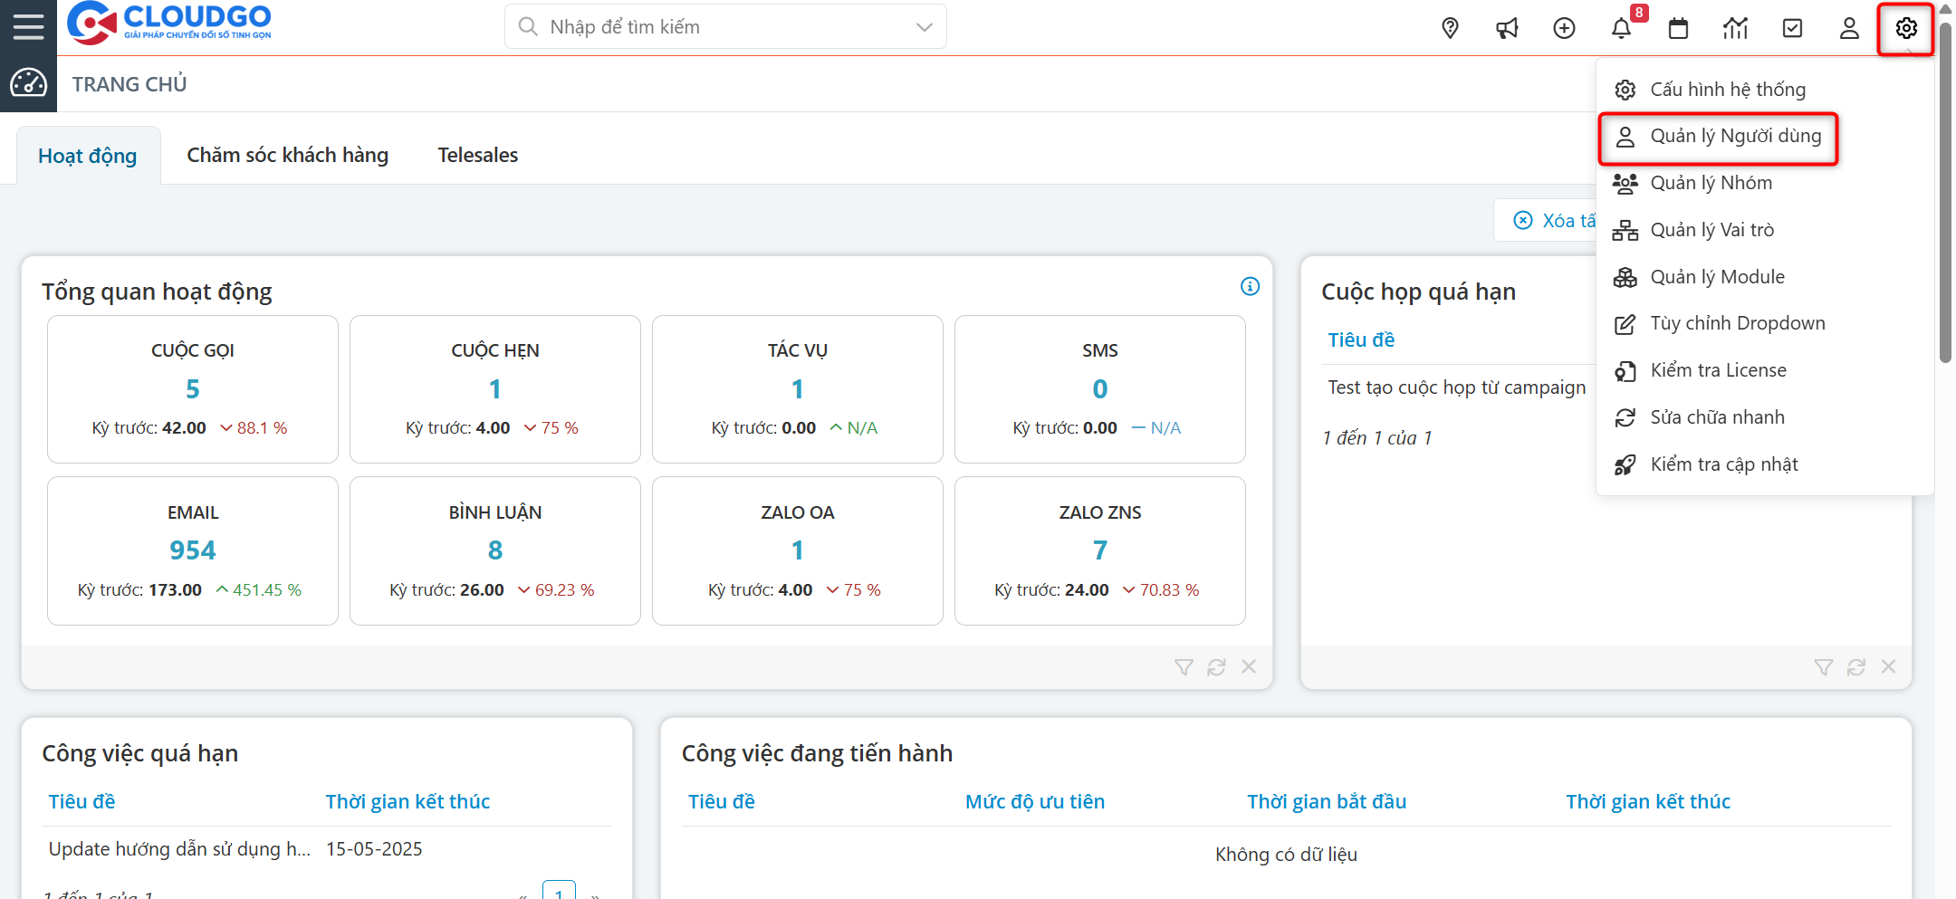This screenshot has width=1956, height=899.
Task: Select Quản lý Người dùng menu item
Action: [x=1734, y=137]
